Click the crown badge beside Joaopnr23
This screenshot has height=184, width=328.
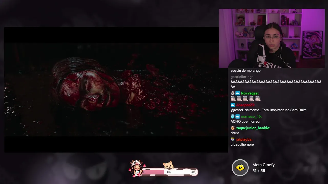point(233,105)
